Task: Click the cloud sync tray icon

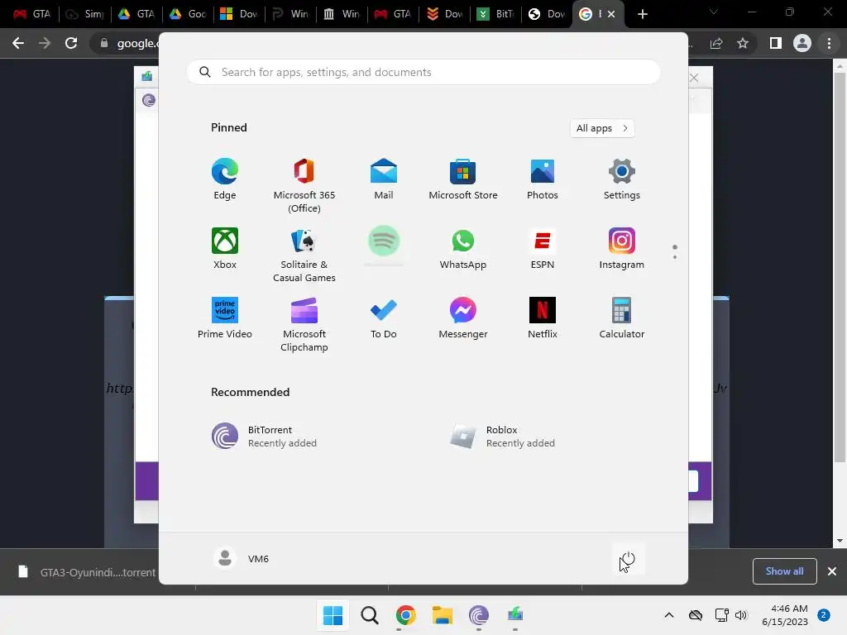Action: [x=696, y=615]
